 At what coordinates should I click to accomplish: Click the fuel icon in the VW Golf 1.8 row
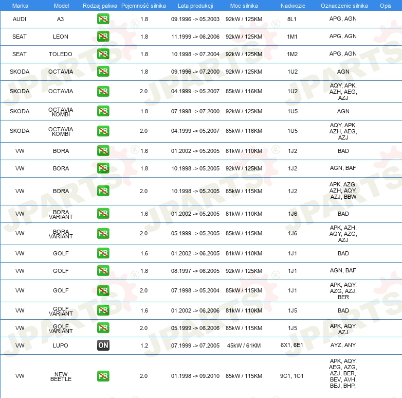click(103, 271)
